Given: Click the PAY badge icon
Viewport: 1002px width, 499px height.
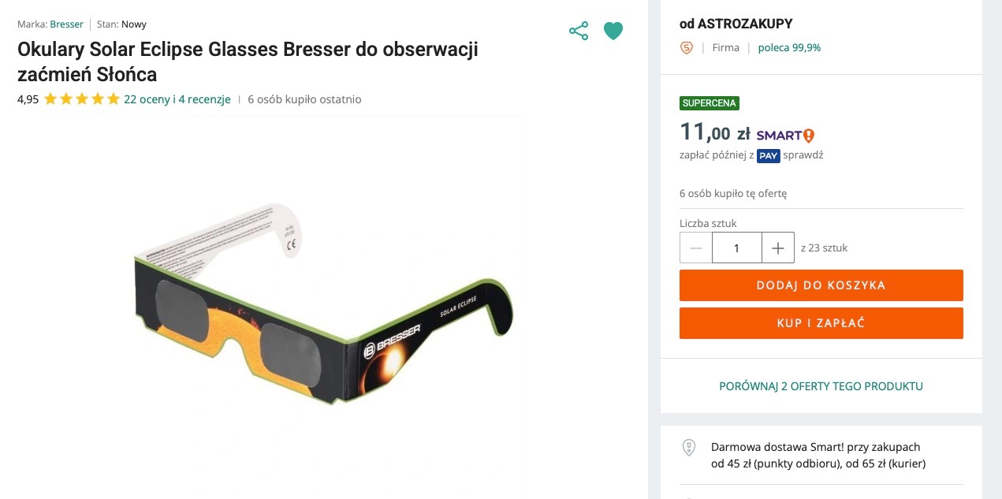Looking at the screenshot, I should click(769, 155).
